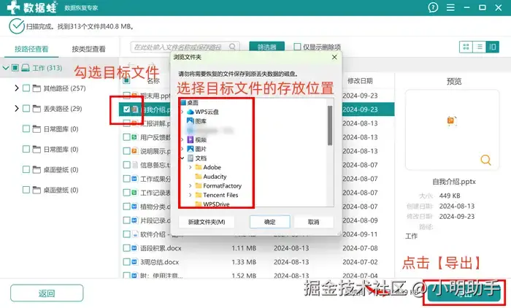
Task: Click the 筛选器 filter button
Action: click(x=267, y=47)
